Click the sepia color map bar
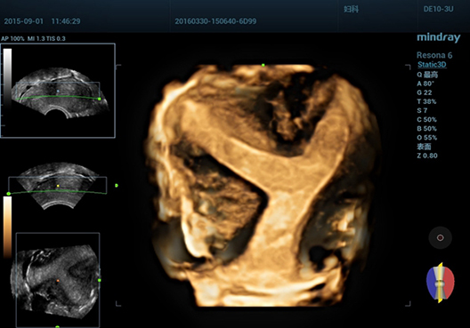Viewport: 470px width, 328px height. point(7,227)
